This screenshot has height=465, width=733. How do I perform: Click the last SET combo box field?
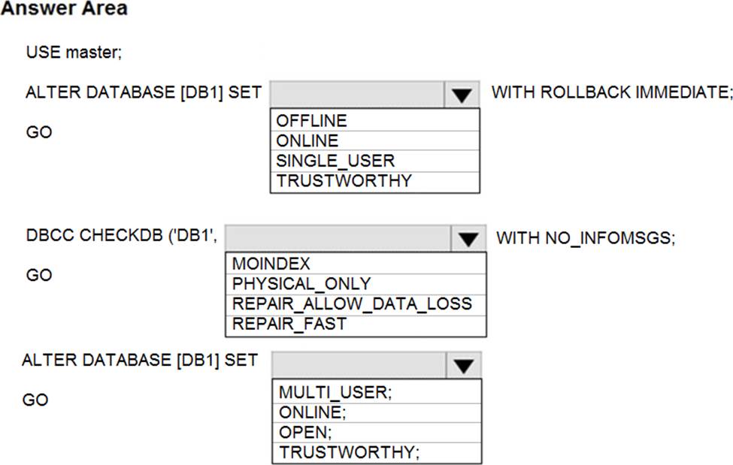(x=359, y=365)
